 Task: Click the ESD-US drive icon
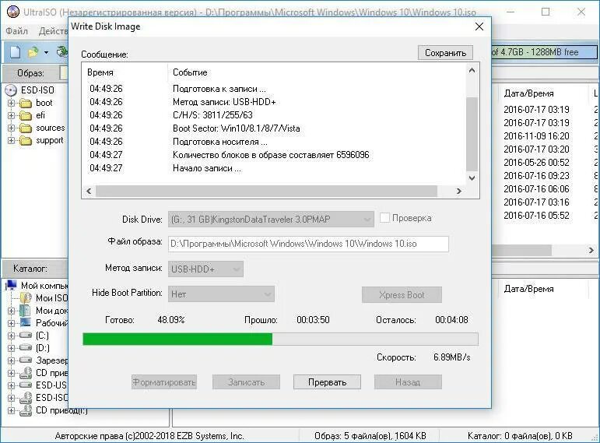point(26,385)
